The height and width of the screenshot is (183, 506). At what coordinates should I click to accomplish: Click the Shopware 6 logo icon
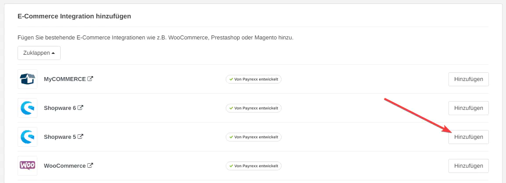27,108
